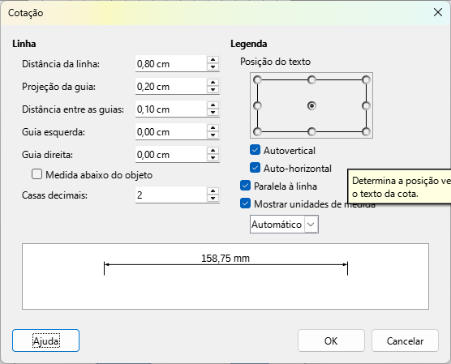Disable the Auto-horizontal checkbox
Image resolution: width=451 pixels, height=364 pixels.
[x=256, y=168]
